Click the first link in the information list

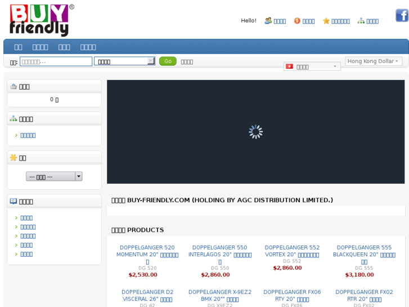click(26, 218)
